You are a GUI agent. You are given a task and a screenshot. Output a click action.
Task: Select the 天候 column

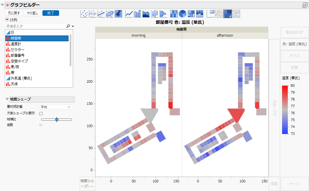[x=37, y=84]
